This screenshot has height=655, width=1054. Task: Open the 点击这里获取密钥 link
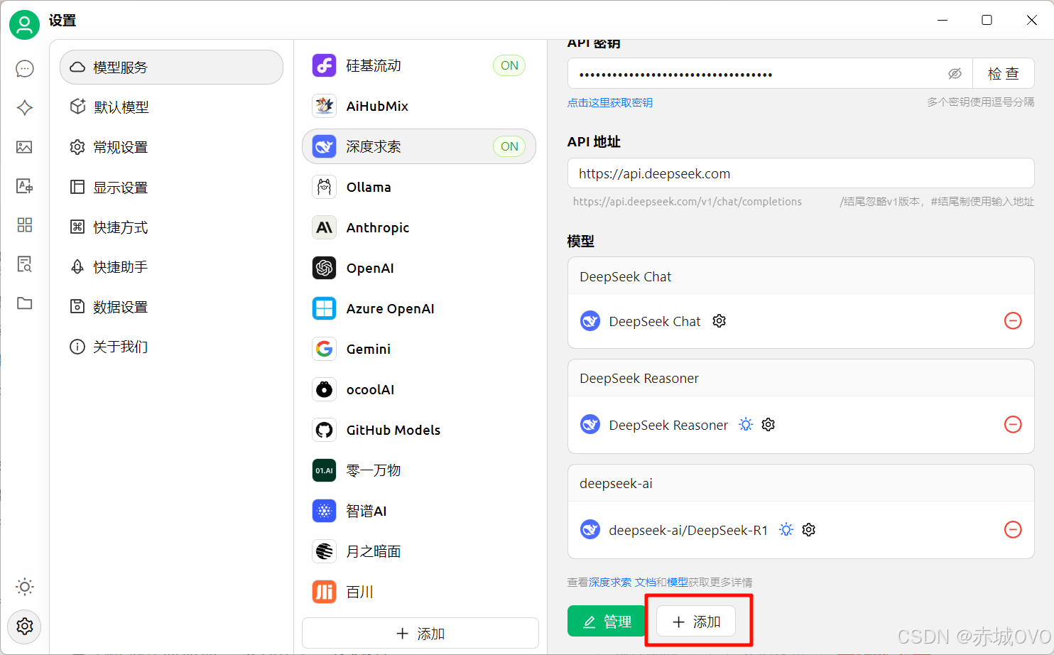point(610,103)
